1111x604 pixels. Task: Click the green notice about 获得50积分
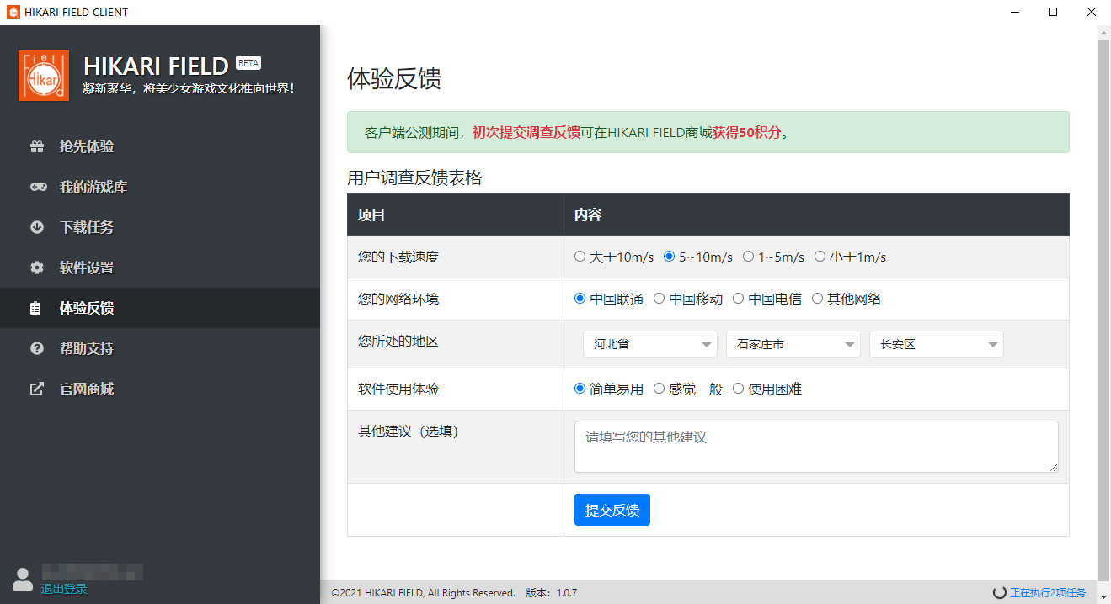tap(708, 132)
